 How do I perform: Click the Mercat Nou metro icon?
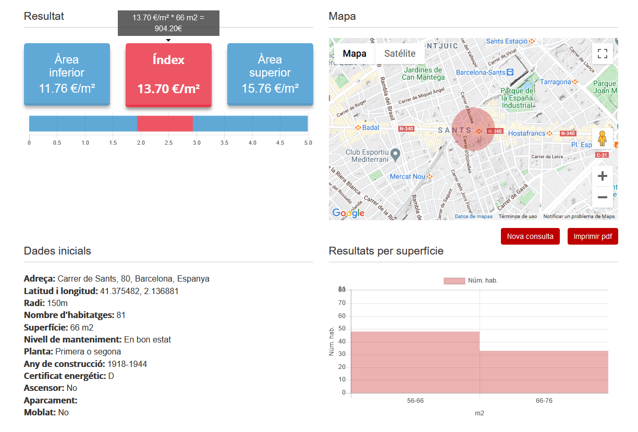(430, 176)
